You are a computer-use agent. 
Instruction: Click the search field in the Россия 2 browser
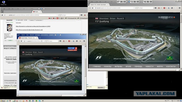(x=53, y=41)
